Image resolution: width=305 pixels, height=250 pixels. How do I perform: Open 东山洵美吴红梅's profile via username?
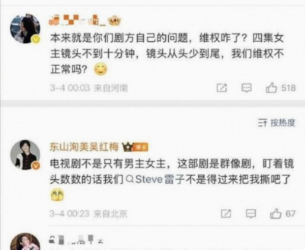pyautogui.click(x=84, y=147)
